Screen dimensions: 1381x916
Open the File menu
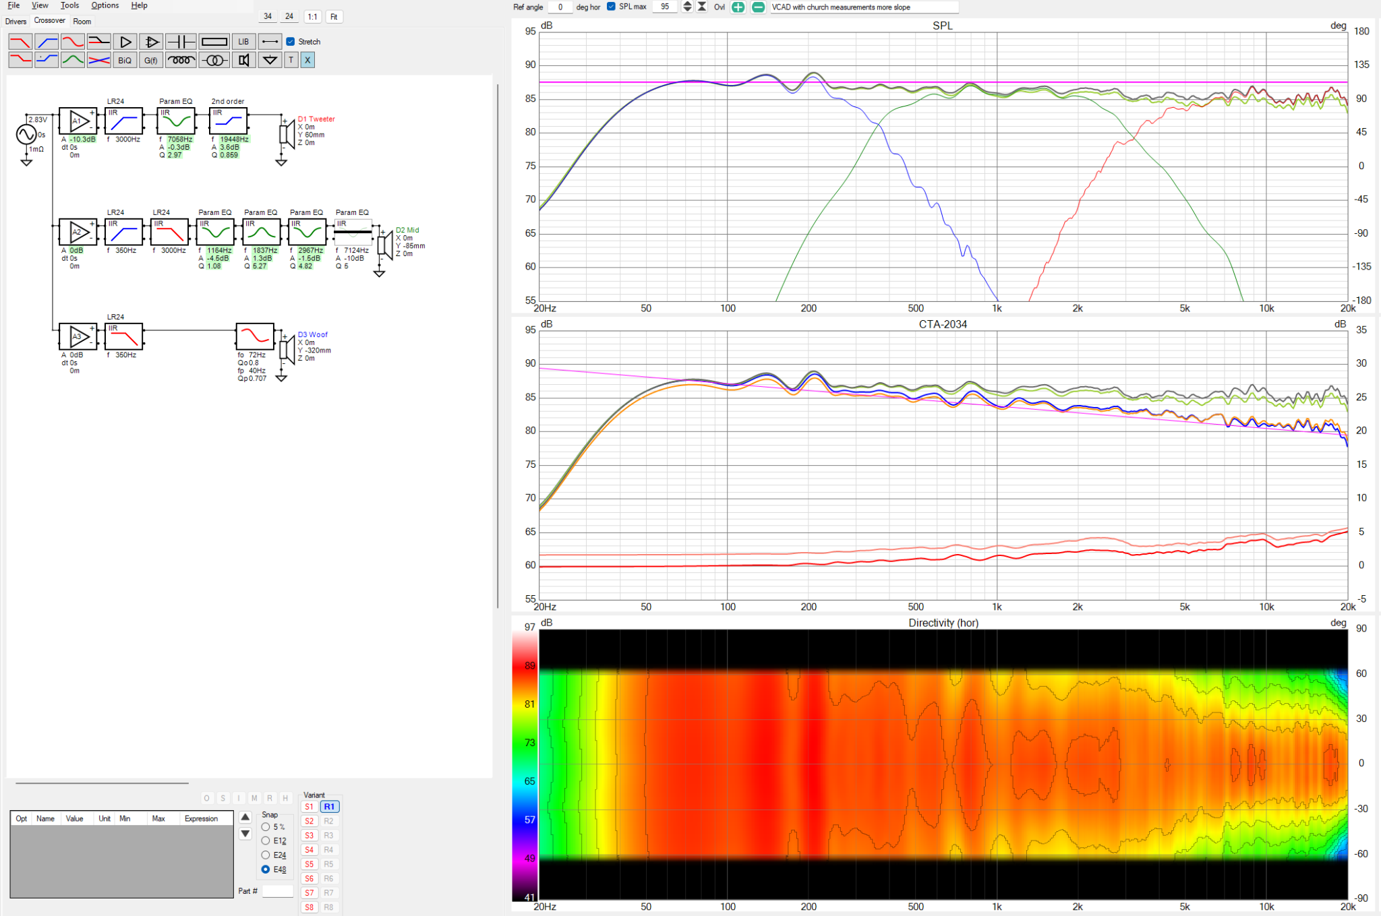pos(13,5)
